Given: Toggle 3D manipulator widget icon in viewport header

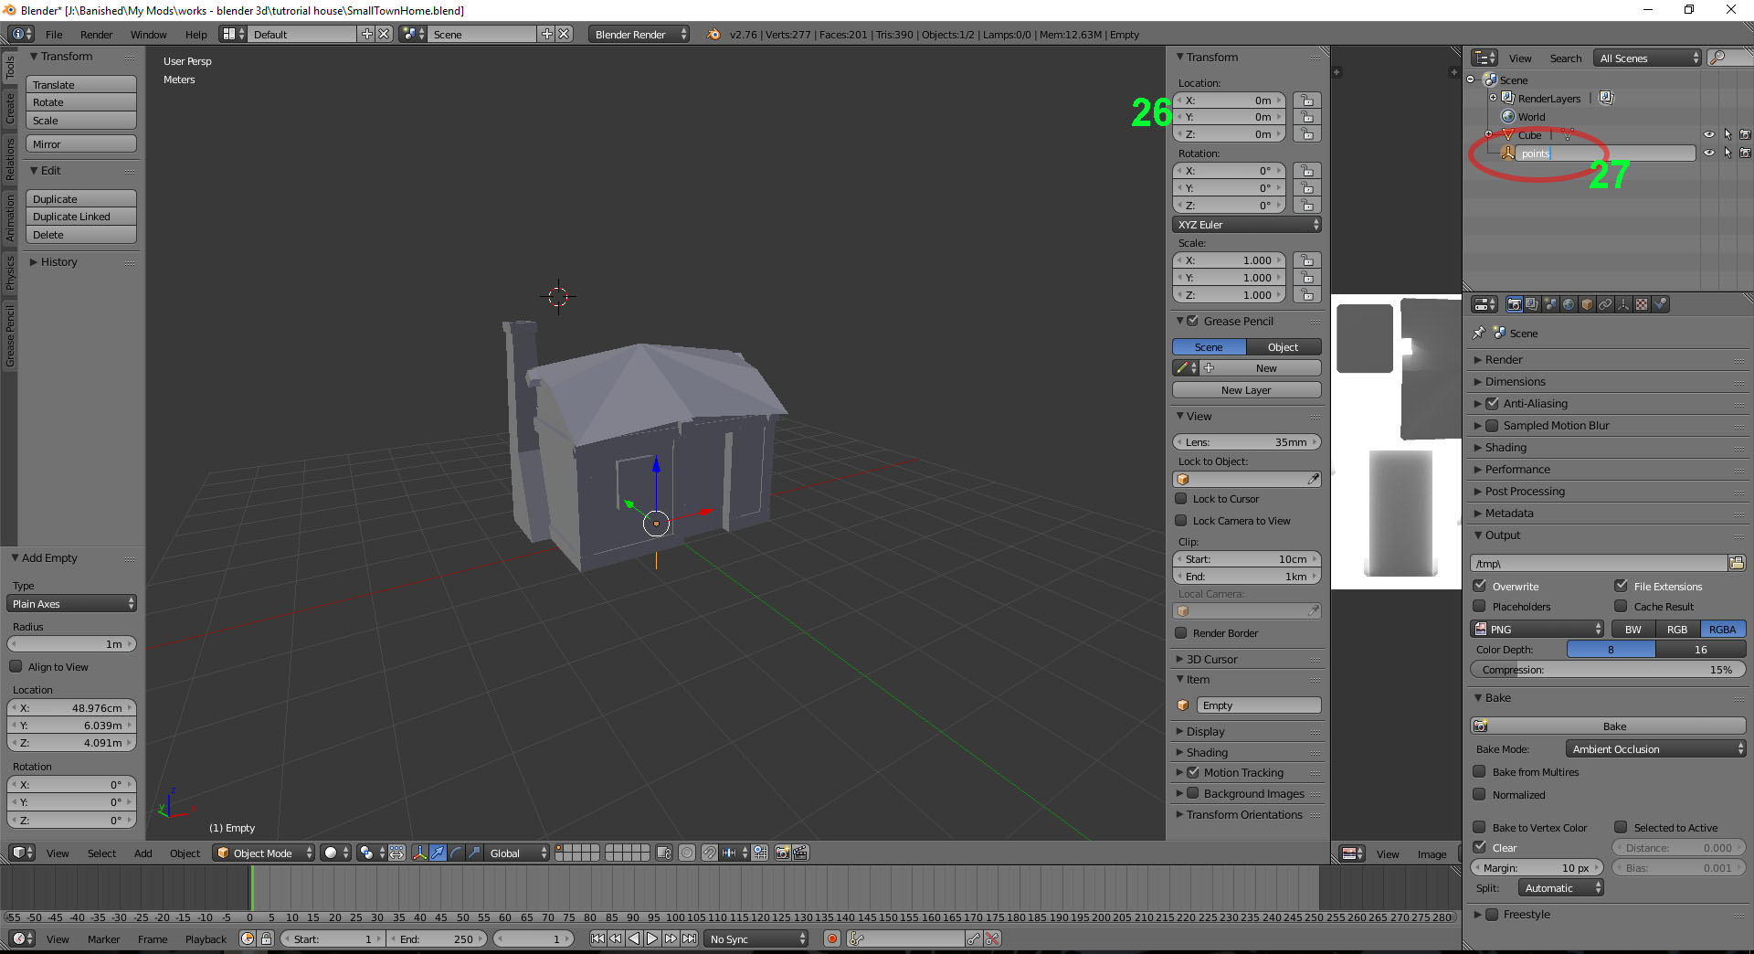Looking at the screenshot, I should (419, 853).
